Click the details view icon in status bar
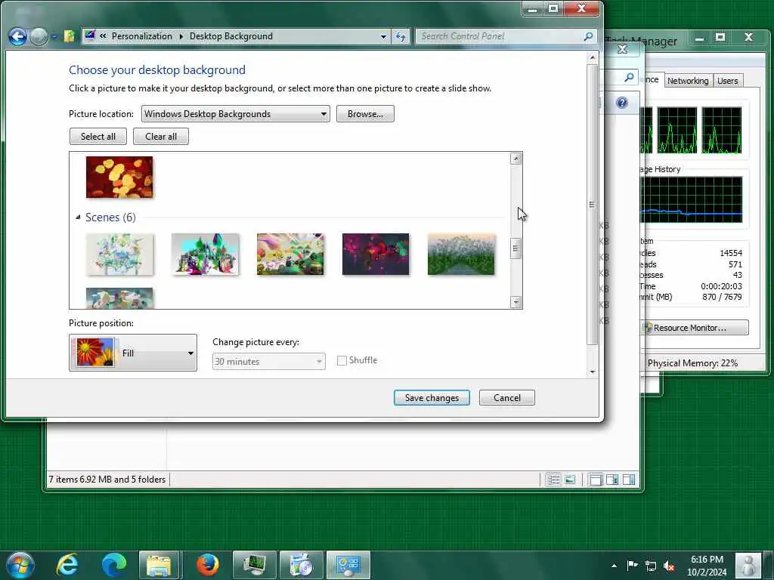The width and height of the screenshot is (774, 580). (x=553, y=480)
